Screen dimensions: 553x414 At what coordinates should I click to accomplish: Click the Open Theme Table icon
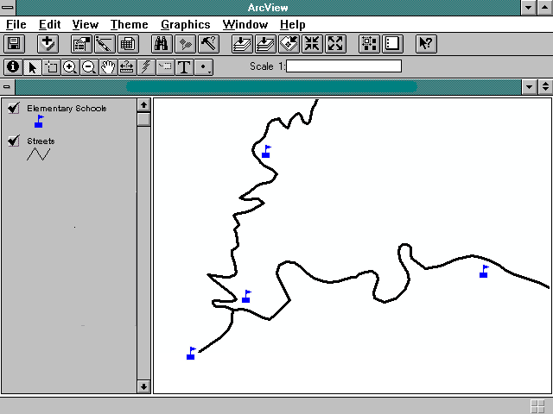[x=127, y=43]
